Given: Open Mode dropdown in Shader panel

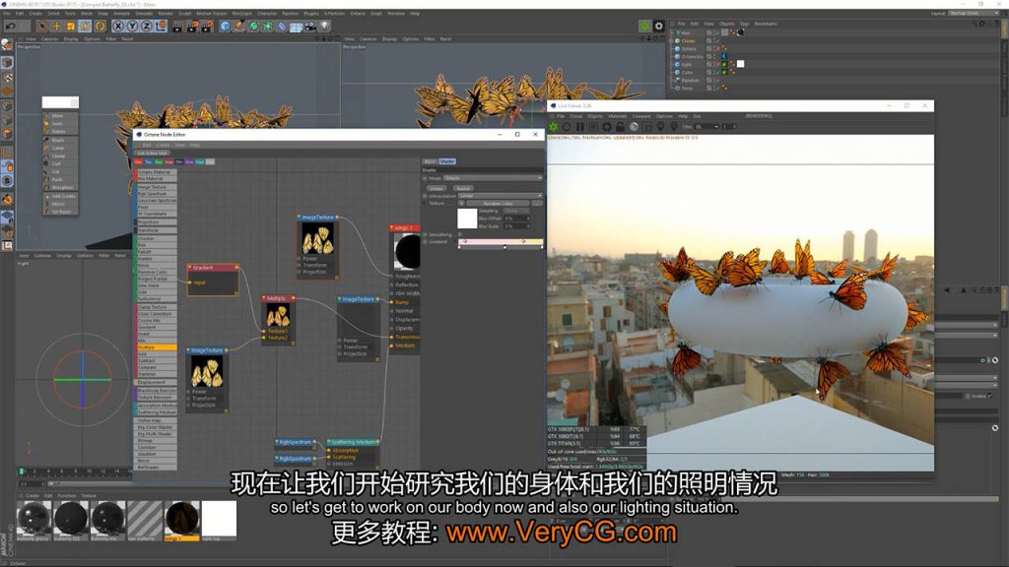Looking at the screenshot, I should 493,178.
